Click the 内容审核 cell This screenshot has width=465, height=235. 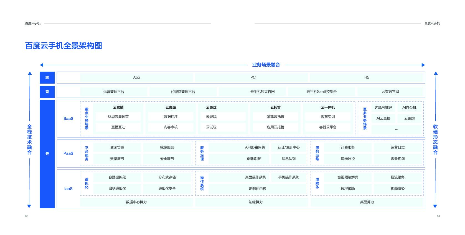tap(171, 127)
